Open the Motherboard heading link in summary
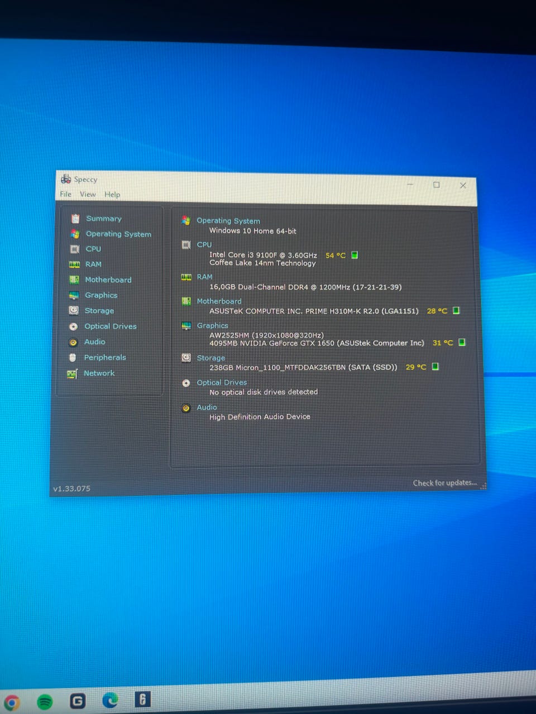The width and height of the screenshot is (536, 714). 219,301
